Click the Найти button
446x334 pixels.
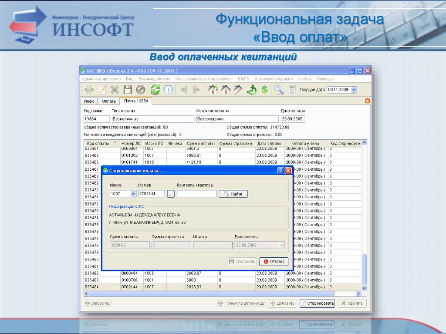(233, 194)
